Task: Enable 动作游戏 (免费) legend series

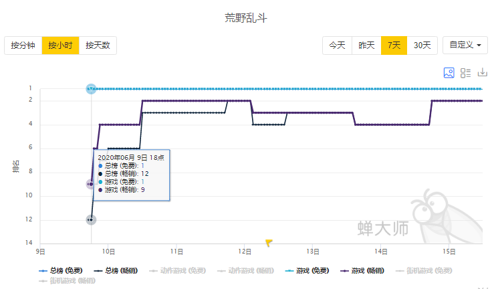Action: tap(178, 270)
